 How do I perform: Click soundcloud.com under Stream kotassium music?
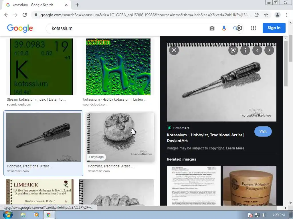point(19,104)
